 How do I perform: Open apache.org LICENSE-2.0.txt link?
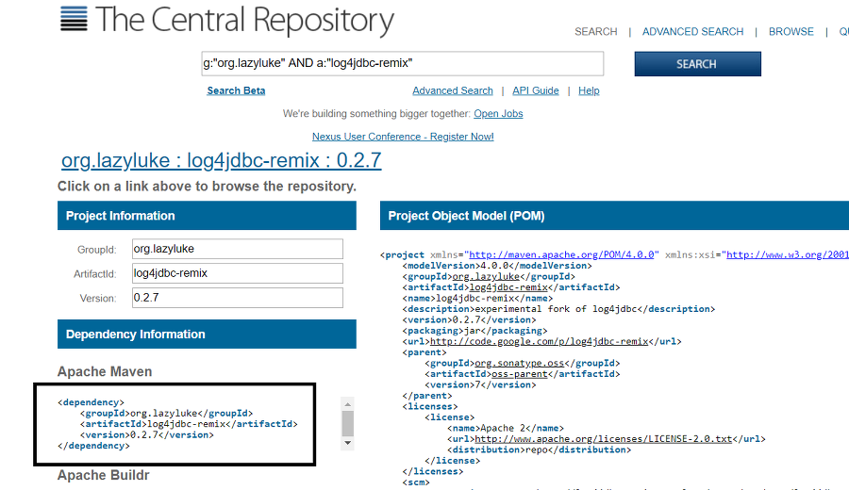click(x=603, y=438)
